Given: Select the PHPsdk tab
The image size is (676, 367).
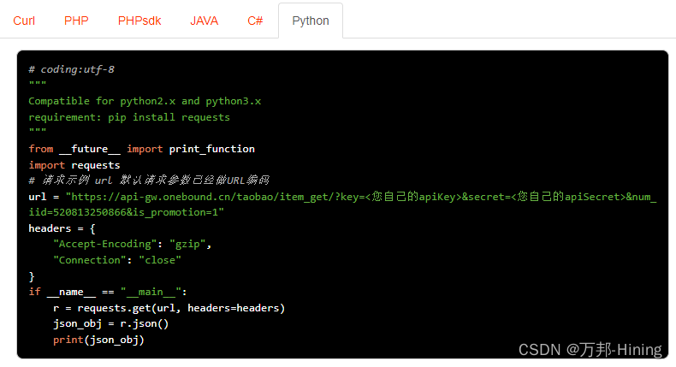Looking at the screenshot, I should pos(139,21).
